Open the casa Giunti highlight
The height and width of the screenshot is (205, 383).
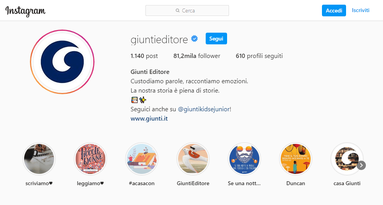[x=347, y=159]
